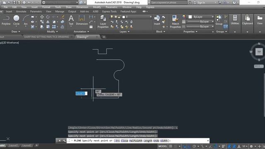Click the Plot printer icon in quick access toolbar
The image size is (265, 149).
24,2
